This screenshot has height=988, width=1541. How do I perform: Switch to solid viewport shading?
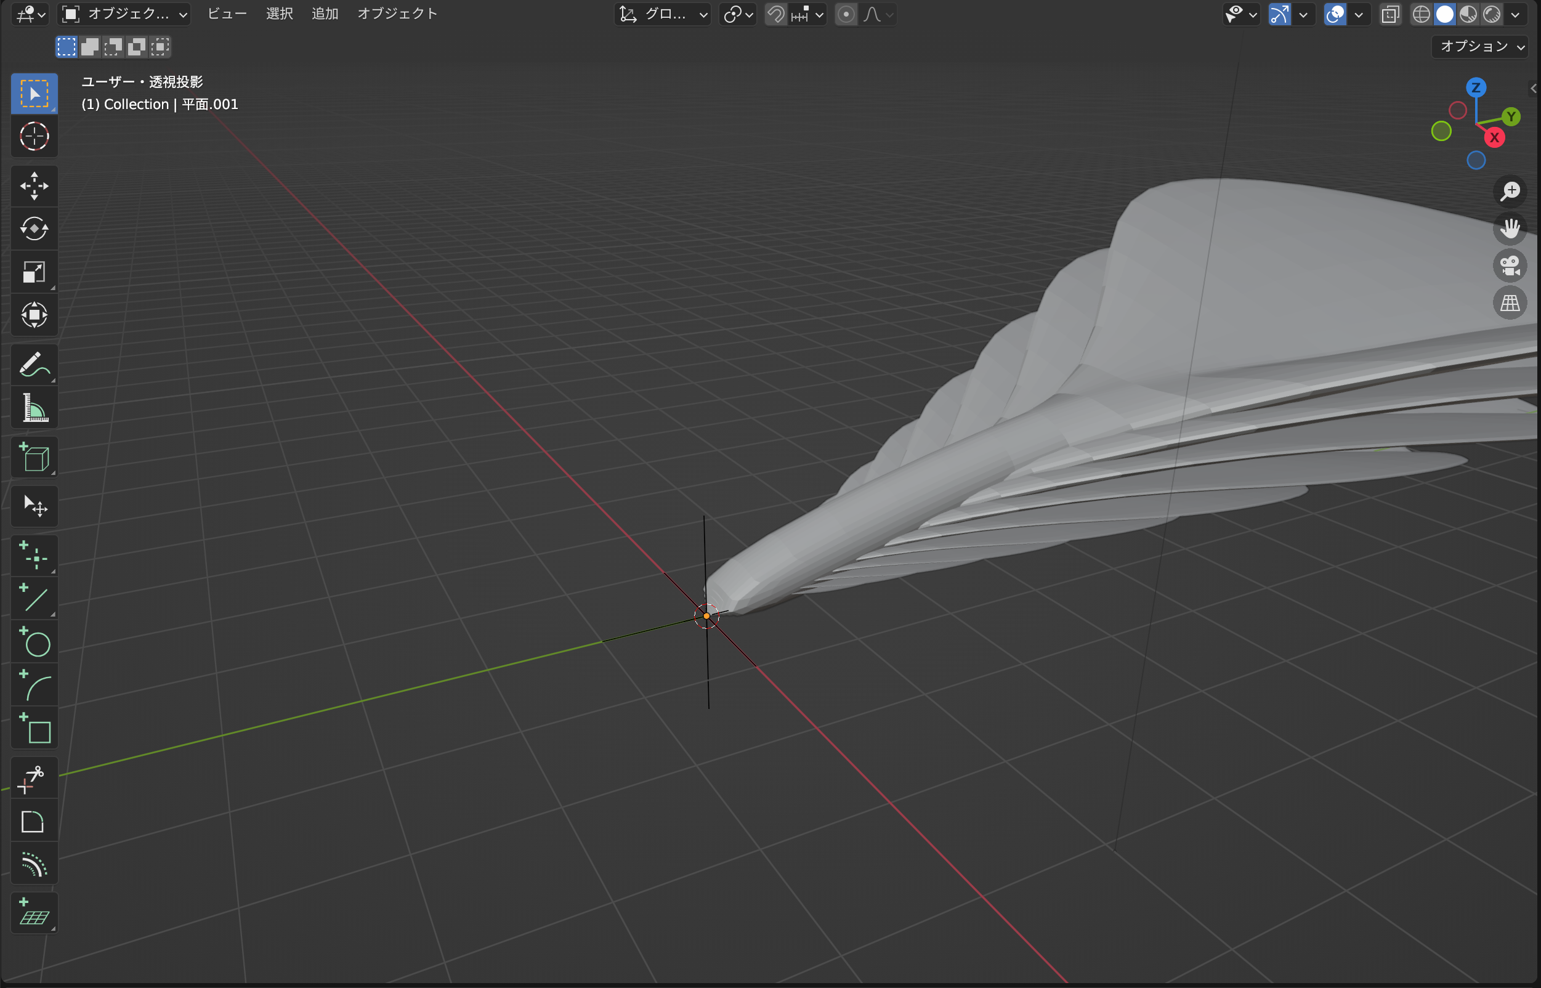pos(1445,14)
